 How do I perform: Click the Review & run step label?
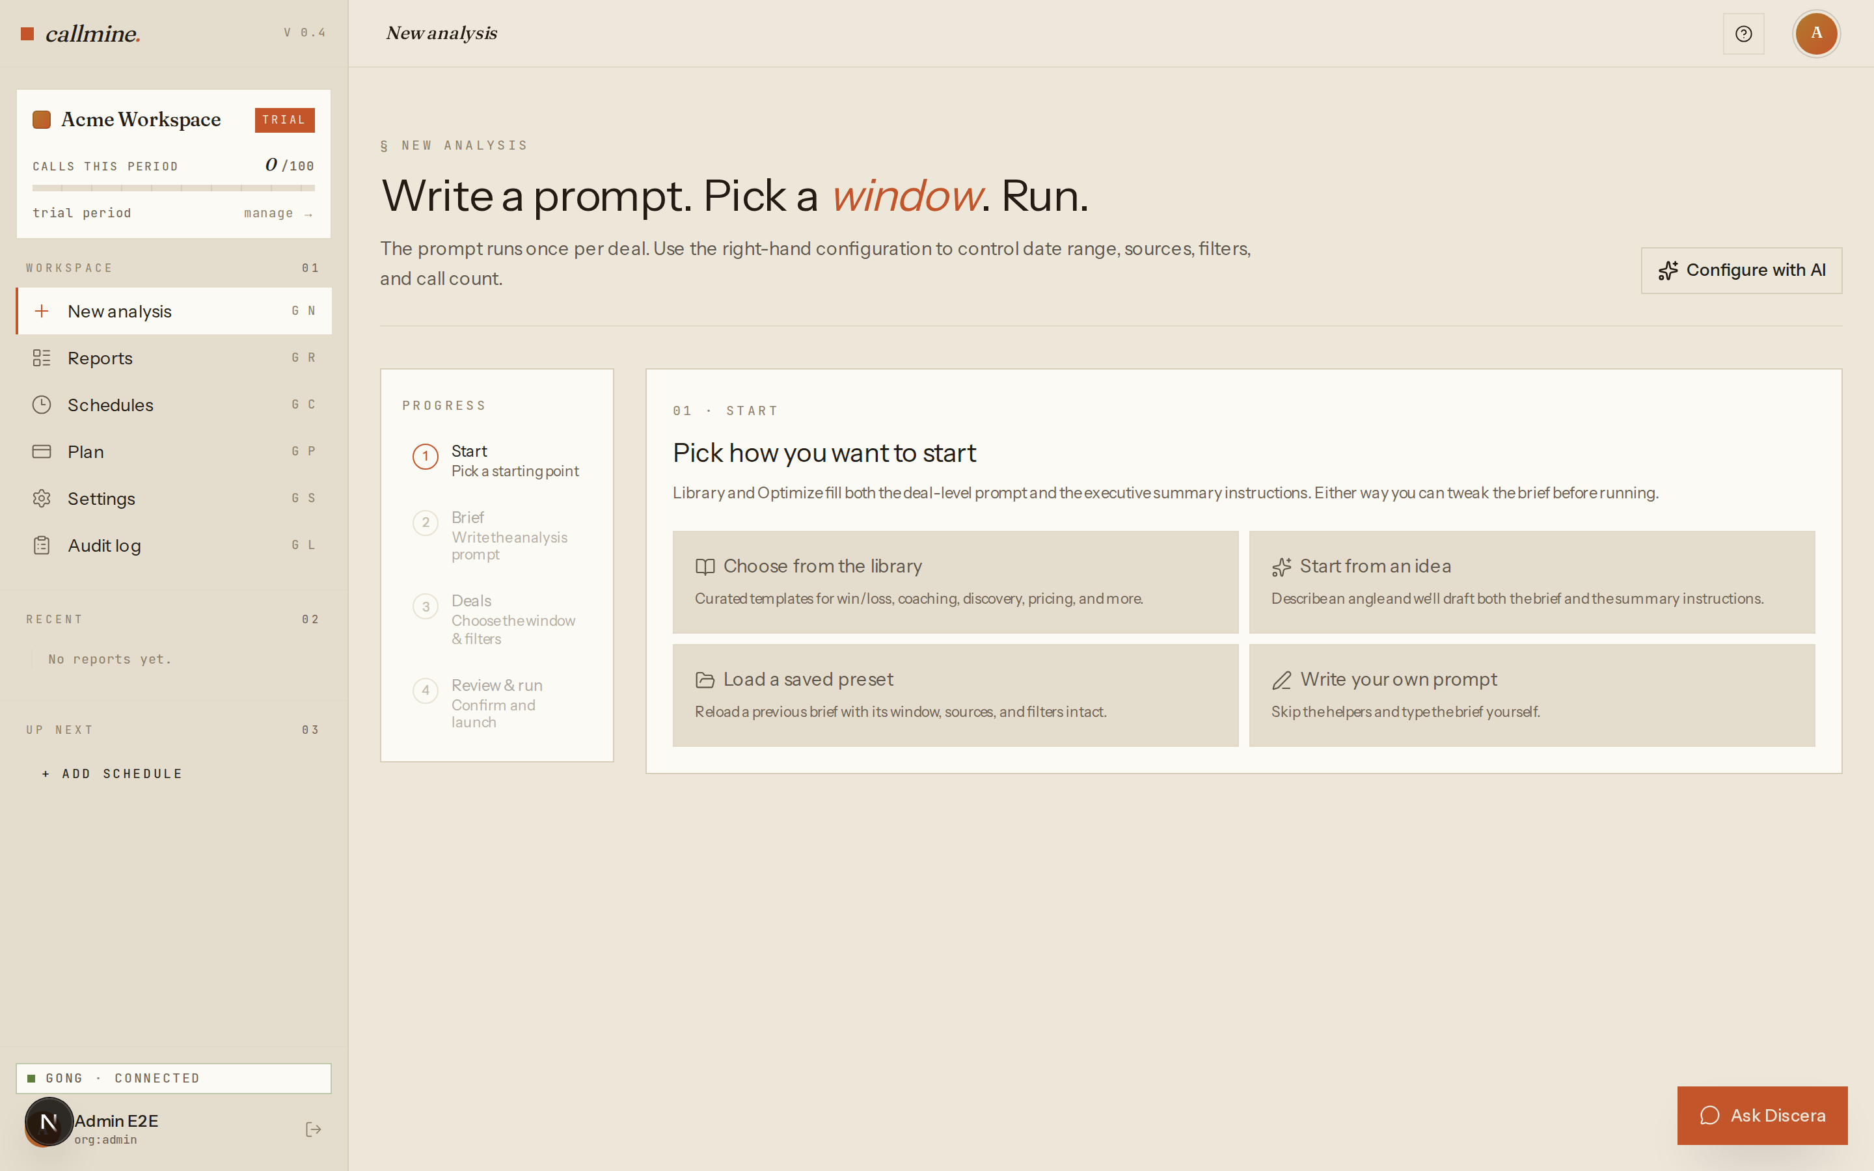click(x=496, y=686)
